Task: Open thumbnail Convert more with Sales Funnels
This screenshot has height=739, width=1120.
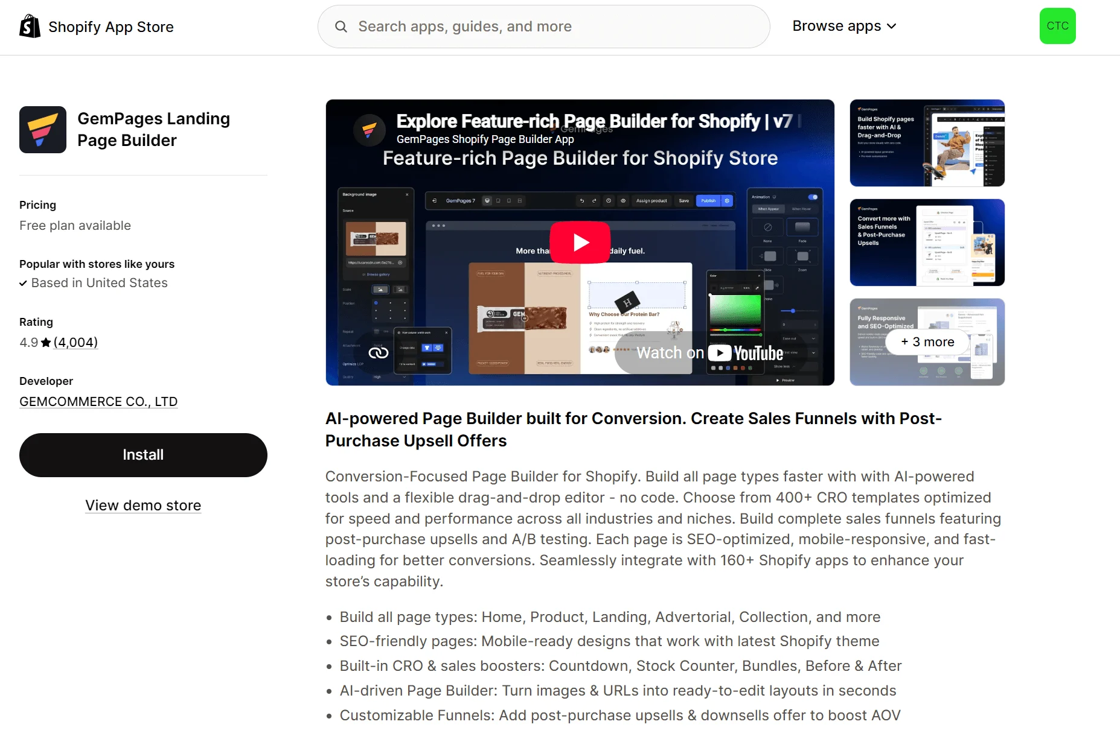Action: pos(927,243)
